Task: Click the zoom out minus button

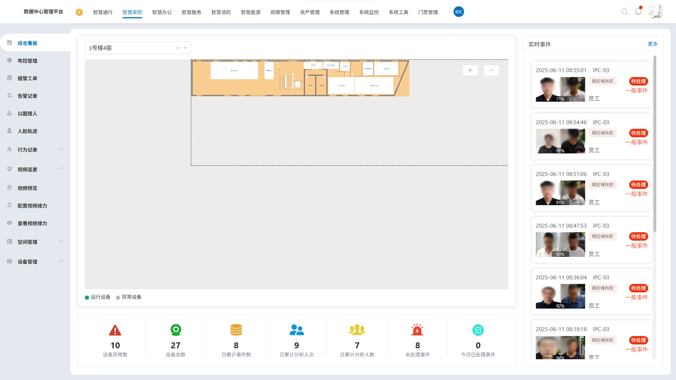Action: pyautogui.click(x=491, y=70)
